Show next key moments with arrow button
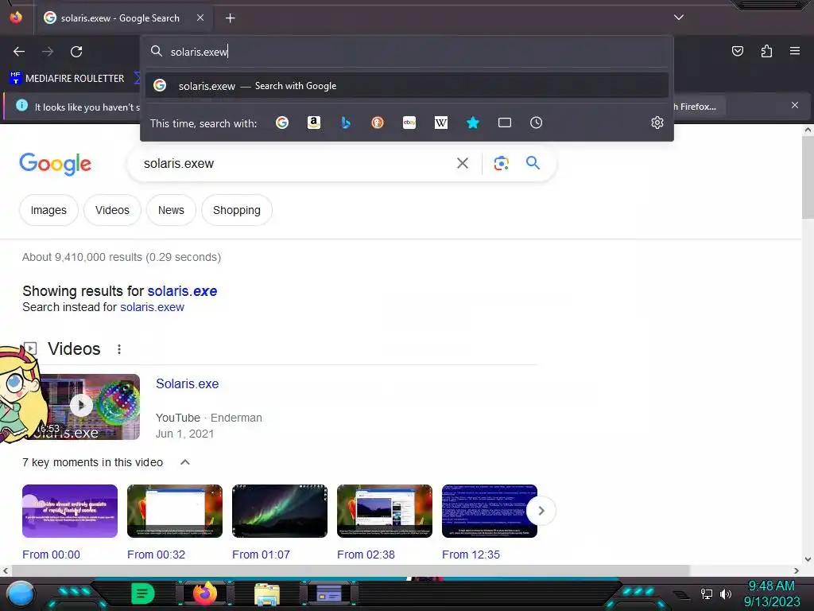Viewport: 814px width, 611px height. tap(541, 511)
